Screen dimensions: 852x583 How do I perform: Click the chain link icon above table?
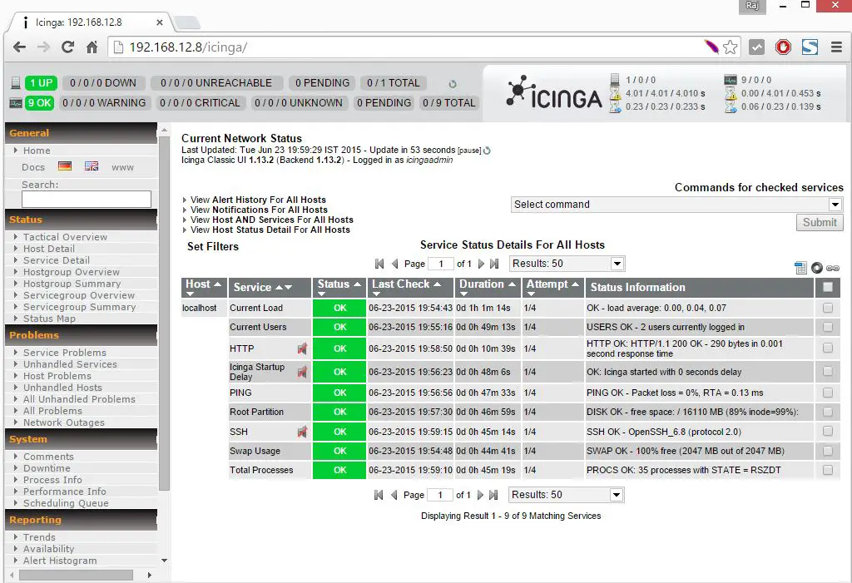click(833, 268)
